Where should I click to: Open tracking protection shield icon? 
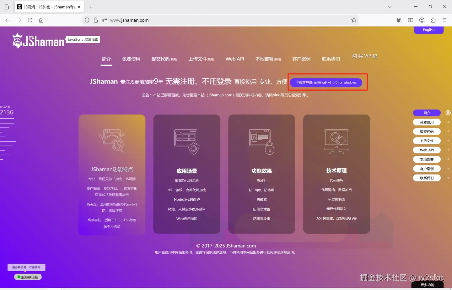coord(87,20)
